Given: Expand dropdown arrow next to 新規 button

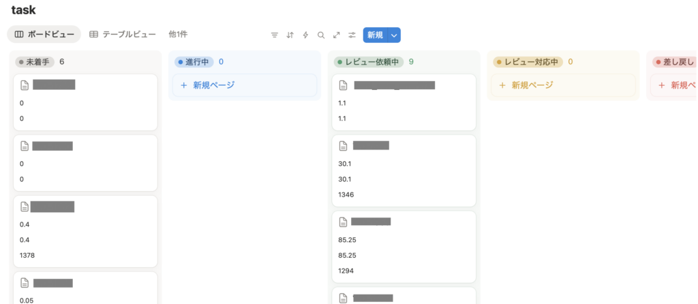Looking at the screenshot, I should pos(394,35).
